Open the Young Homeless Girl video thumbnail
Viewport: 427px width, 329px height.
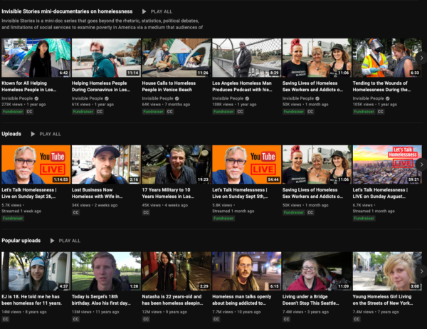coord(386,271)
